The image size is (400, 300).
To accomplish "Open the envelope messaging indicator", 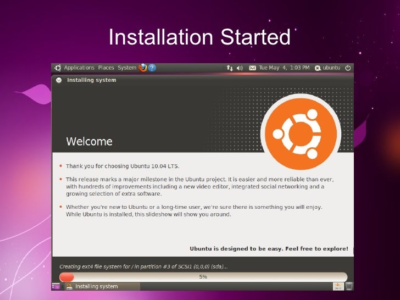I will [x=252, y=68].
